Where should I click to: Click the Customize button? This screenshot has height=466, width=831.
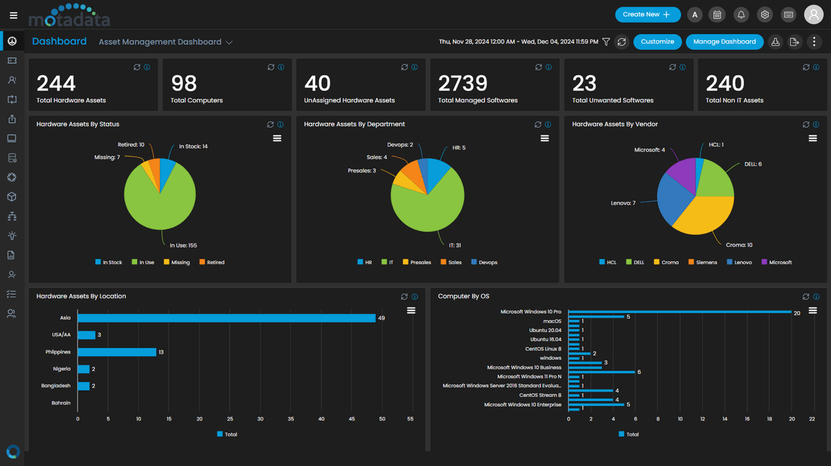click(x=656, y=41)
